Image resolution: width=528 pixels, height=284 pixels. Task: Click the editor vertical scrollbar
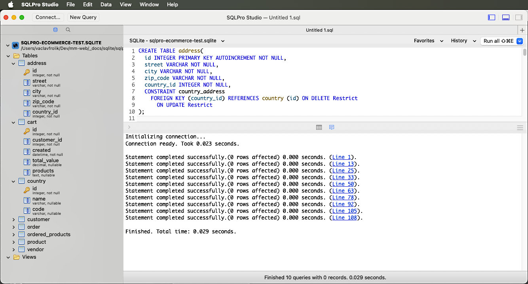click(x=525, y=52)
